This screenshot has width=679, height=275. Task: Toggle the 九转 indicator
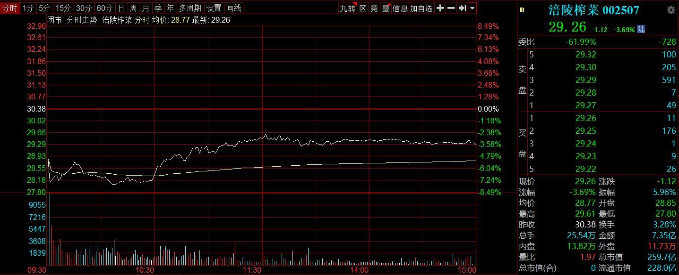click(348, 8)
